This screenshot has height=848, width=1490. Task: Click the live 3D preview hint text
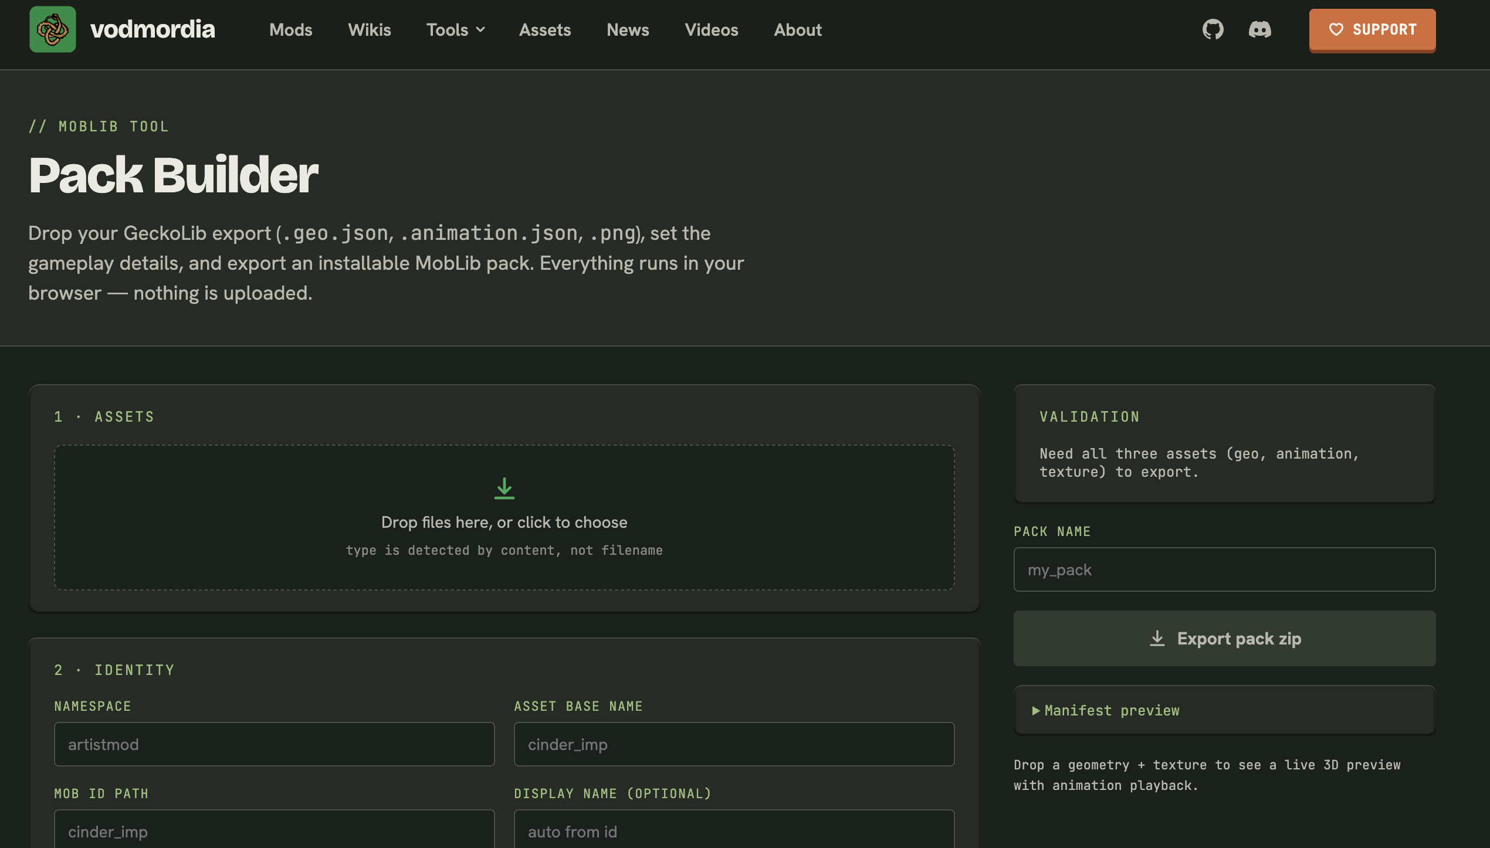(1207, 775)
